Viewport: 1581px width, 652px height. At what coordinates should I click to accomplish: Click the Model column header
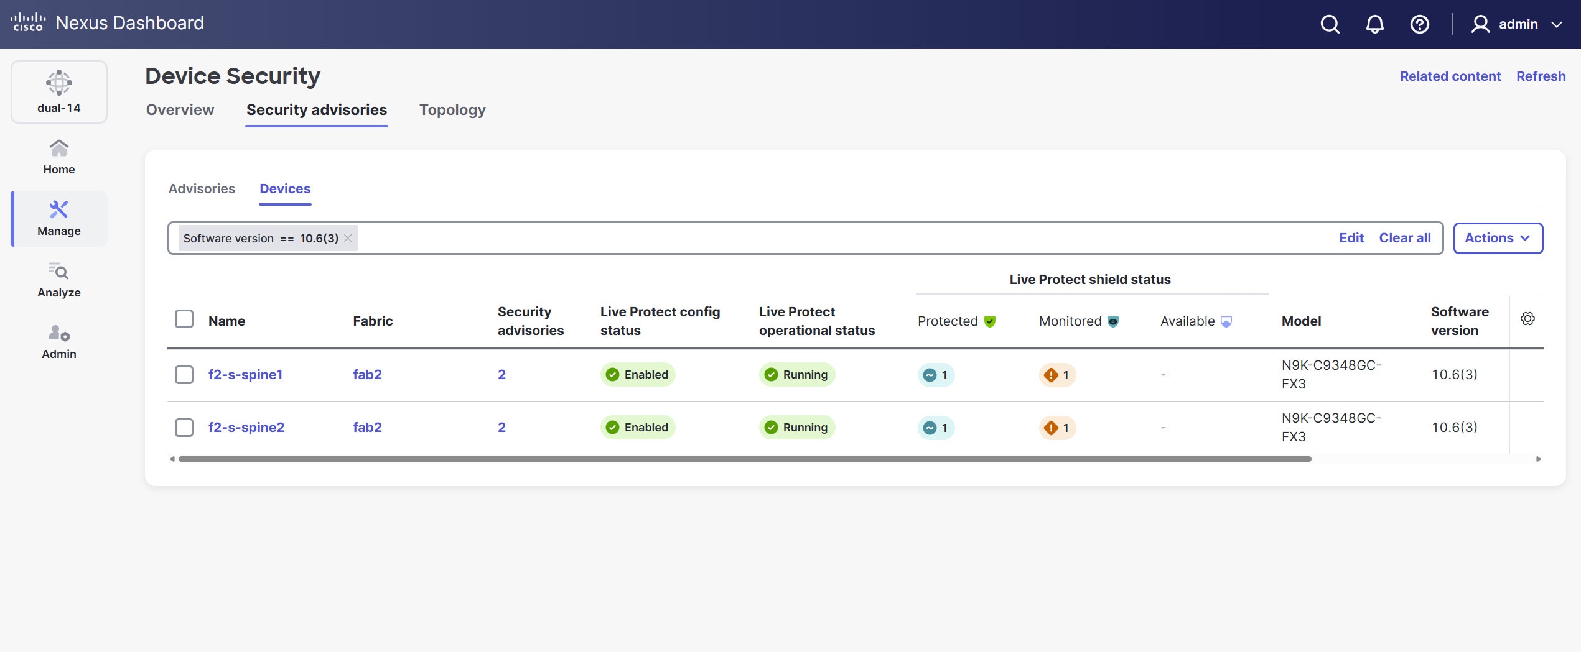coord(1301,321)
